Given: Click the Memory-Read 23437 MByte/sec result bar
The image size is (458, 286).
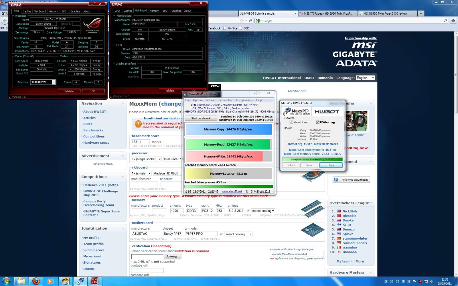Looking at the screenshot, I should [x=229, y=145].
